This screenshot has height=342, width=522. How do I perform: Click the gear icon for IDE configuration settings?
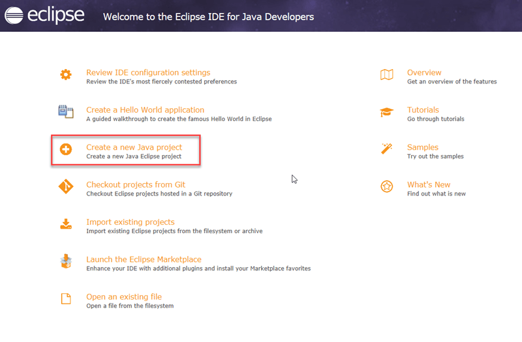66,75
